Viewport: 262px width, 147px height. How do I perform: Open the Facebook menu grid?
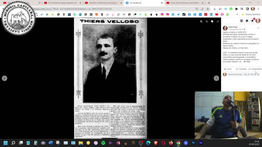[242, 21]
